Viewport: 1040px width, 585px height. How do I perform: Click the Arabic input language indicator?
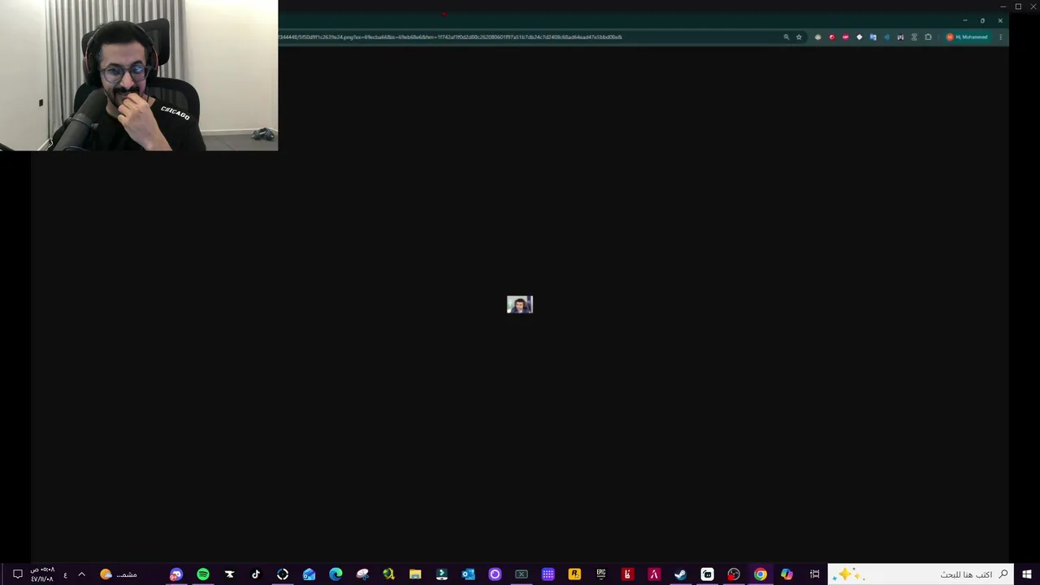65,574
